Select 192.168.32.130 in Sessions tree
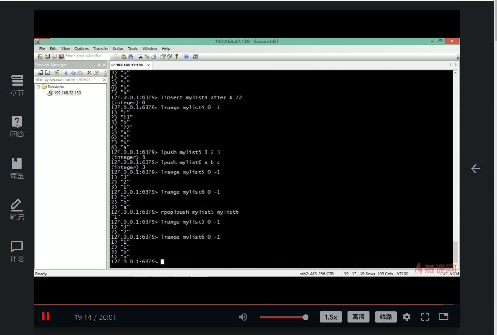 67,93
